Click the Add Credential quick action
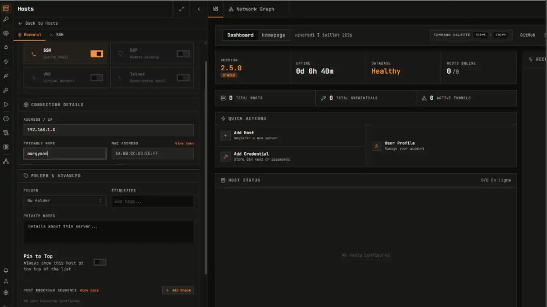The height and width of the screenshot is (307, 547). coord(291,157)
